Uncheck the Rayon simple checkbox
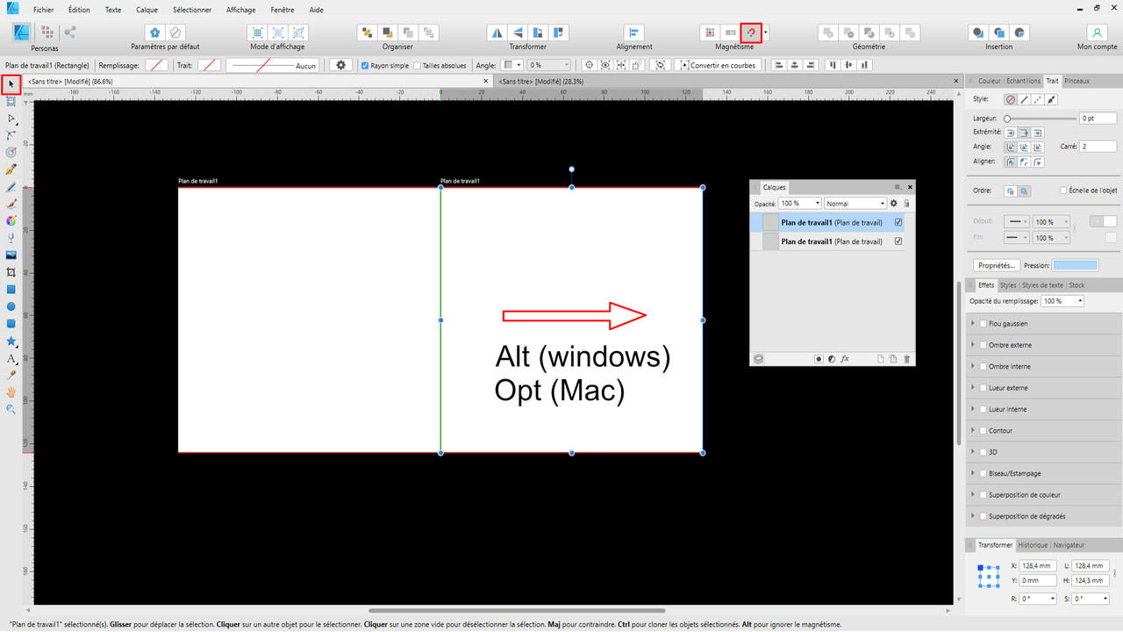 pyautogui.click(x=365, y=65)
